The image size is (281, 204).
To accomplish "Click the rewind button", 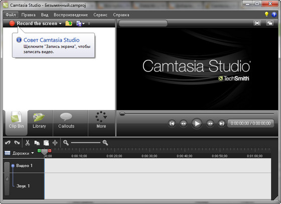I will [x=183, y=124].
